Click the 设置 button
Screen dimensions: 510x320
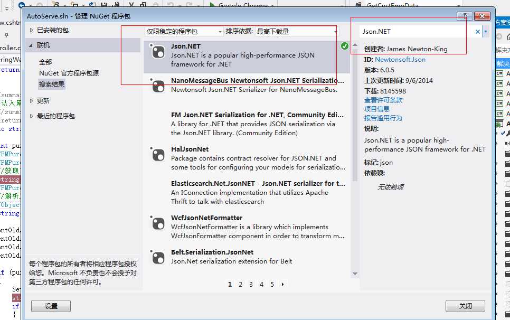tap(51, 306)
